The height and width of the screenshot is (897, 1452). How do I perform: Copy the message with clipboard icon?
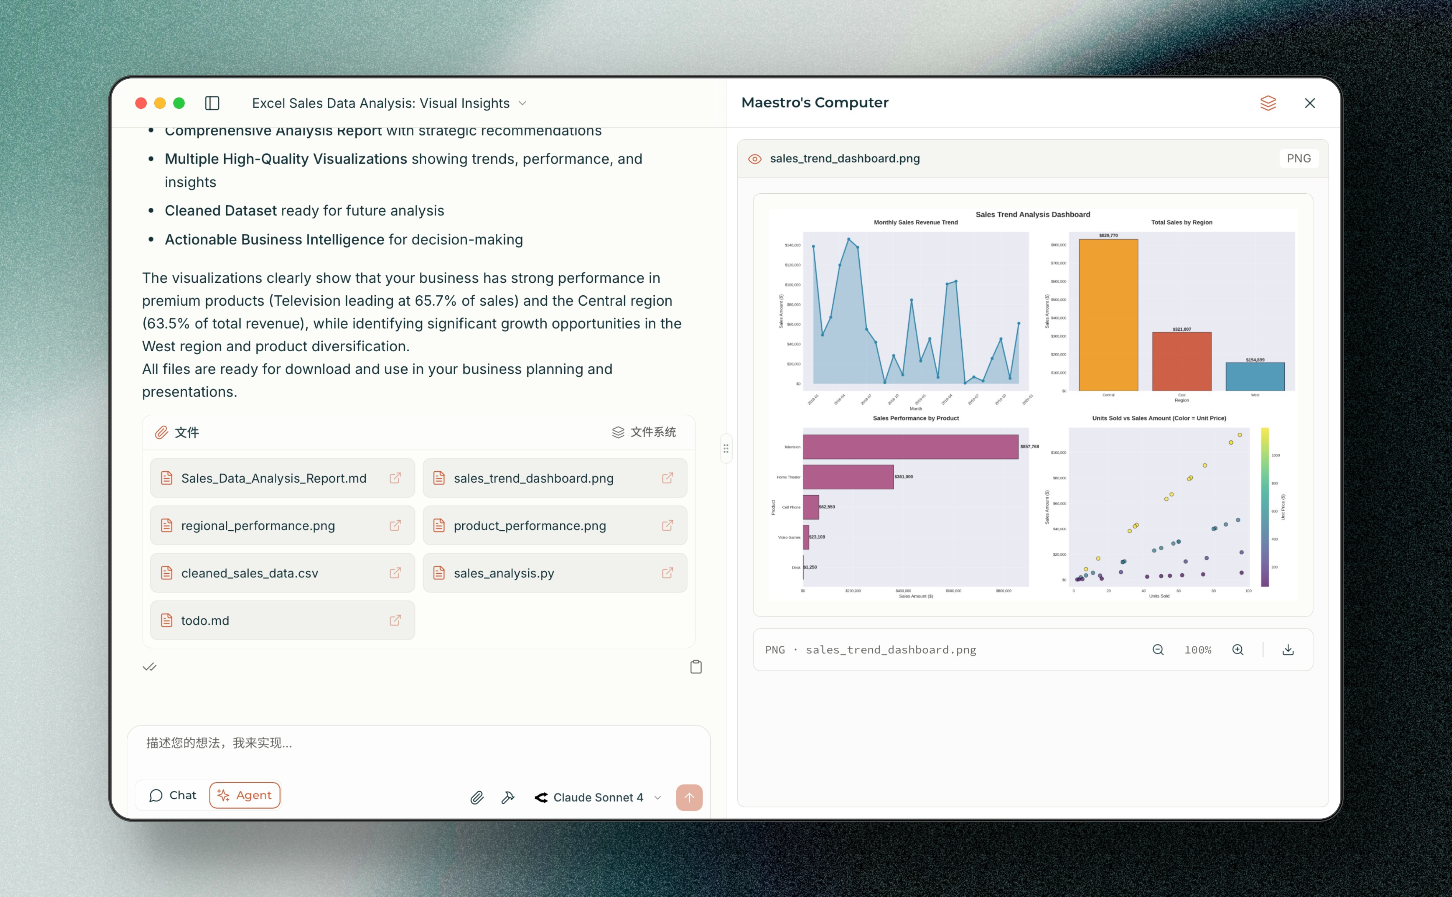click(x=696, y=667)
